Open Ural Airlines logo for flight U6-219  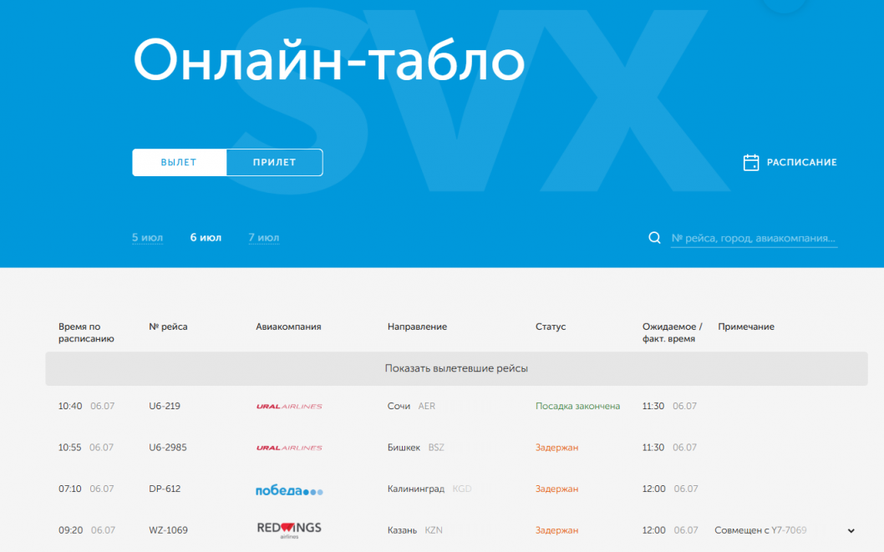tap(289, 406)
